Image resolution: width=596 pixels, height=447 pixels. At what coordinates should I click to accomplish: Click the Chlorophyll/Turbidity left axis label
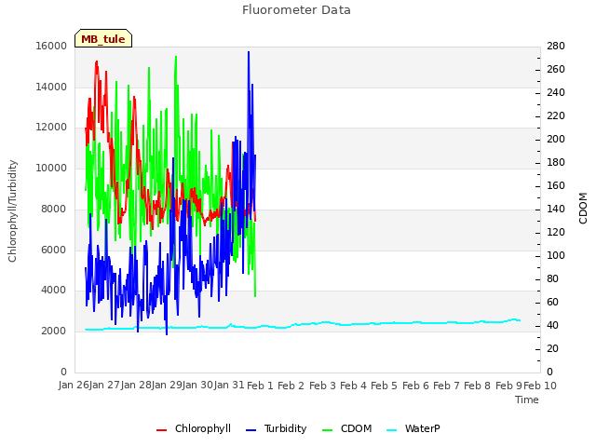[12, 211]
